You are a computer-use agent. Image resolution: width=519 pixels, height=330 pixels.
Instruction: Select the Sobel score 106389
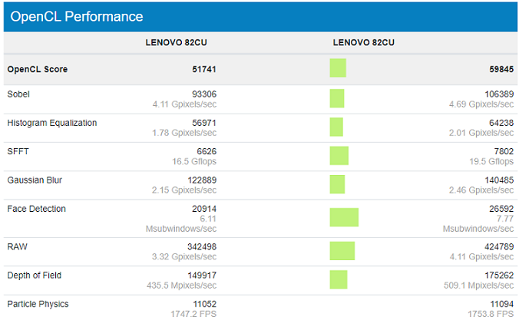499,94
